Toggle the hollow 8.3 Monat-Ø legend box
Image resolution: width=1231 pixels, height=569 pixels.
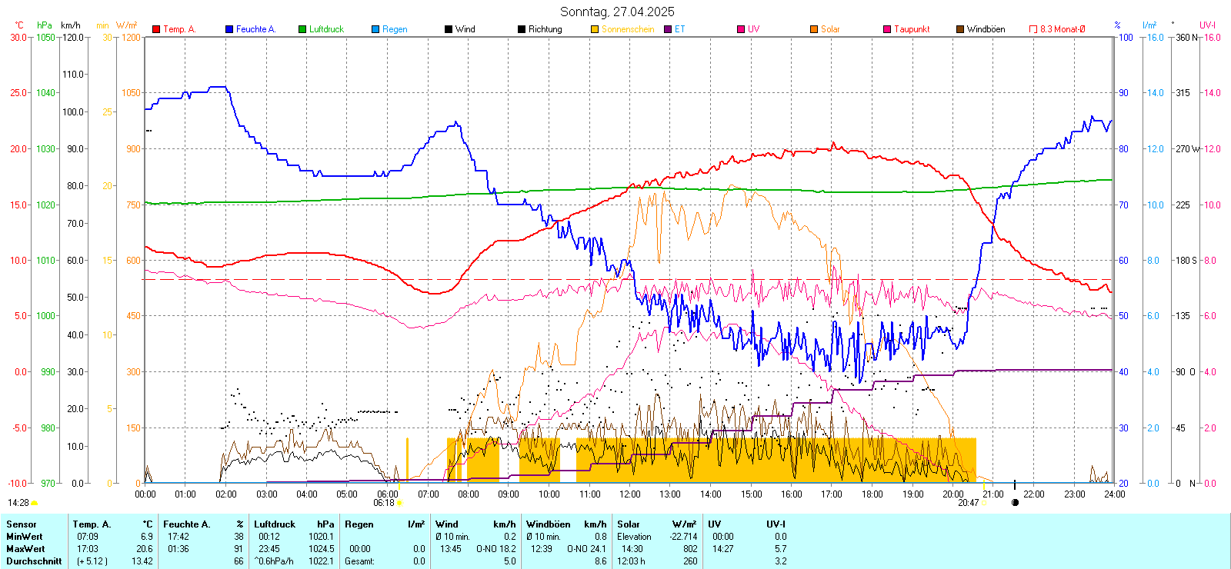[x=1033, y=29]
